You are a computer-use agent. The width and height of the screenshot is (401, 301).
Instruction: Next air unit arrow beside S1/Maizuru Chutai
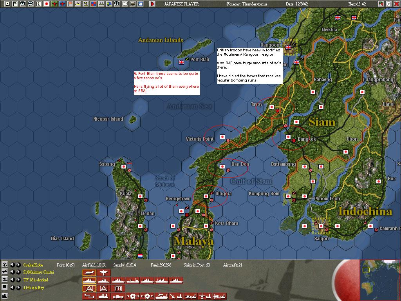[18, 272]
